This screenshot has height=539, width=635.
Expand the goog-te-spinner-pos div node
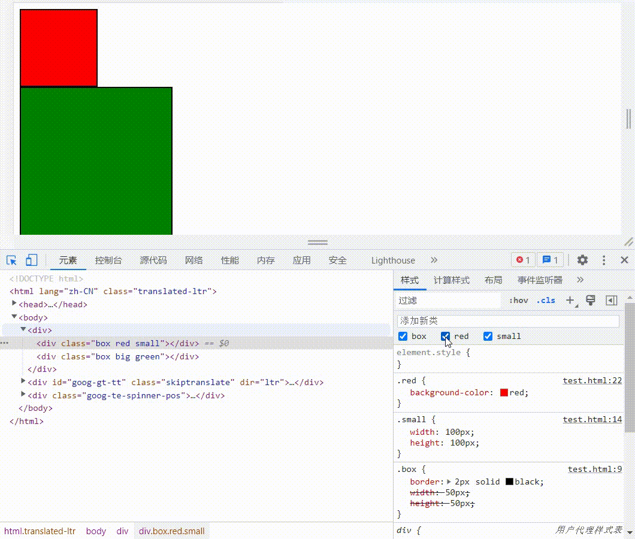[23, 394]
